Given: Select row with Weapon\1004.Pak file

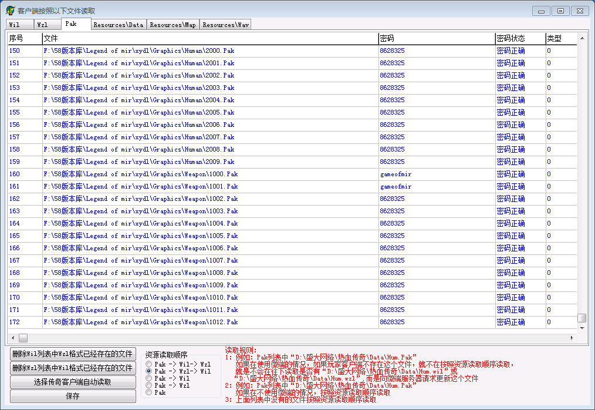Looking at the screenshot, I should coord(292,223).
